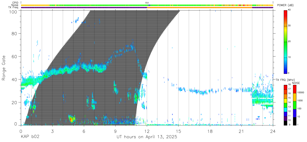Click the 13 tick on TX FRQ scale

[289, 107]
